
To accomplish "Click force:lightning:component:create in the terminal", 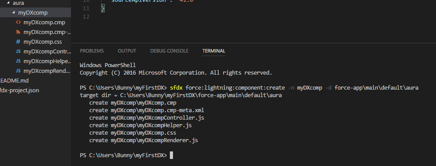I will (x=235, y=88).
